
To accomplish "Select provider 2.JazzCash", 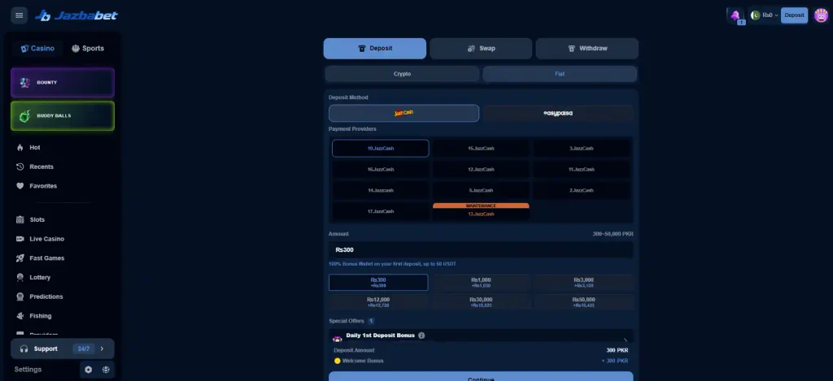I will click(581, 190).
